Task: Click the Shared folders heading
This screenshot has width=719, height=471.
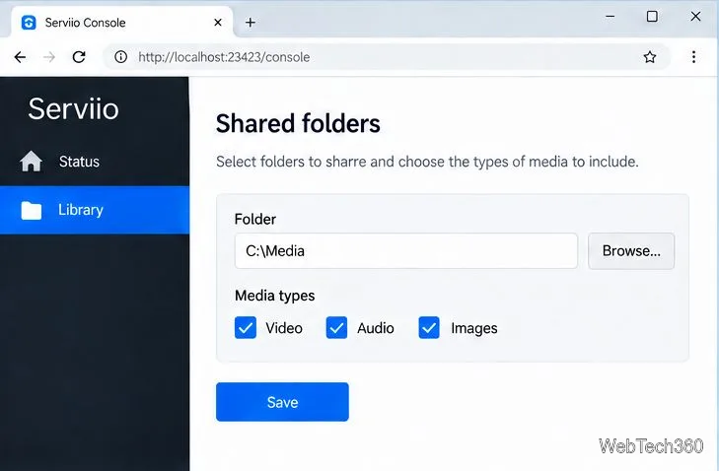Action: [x=298, y=124]
